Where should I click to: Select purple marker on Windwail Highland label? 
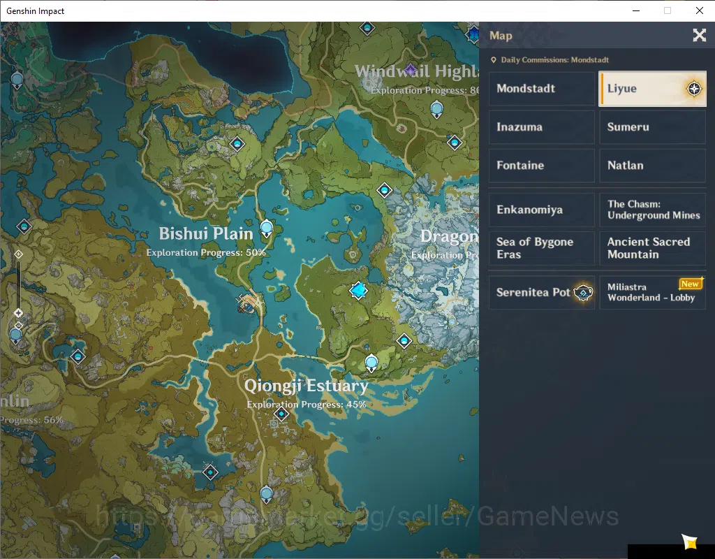(411, 70)
